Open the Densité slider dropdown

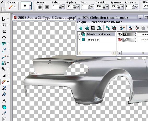click(x=107, y=7)
